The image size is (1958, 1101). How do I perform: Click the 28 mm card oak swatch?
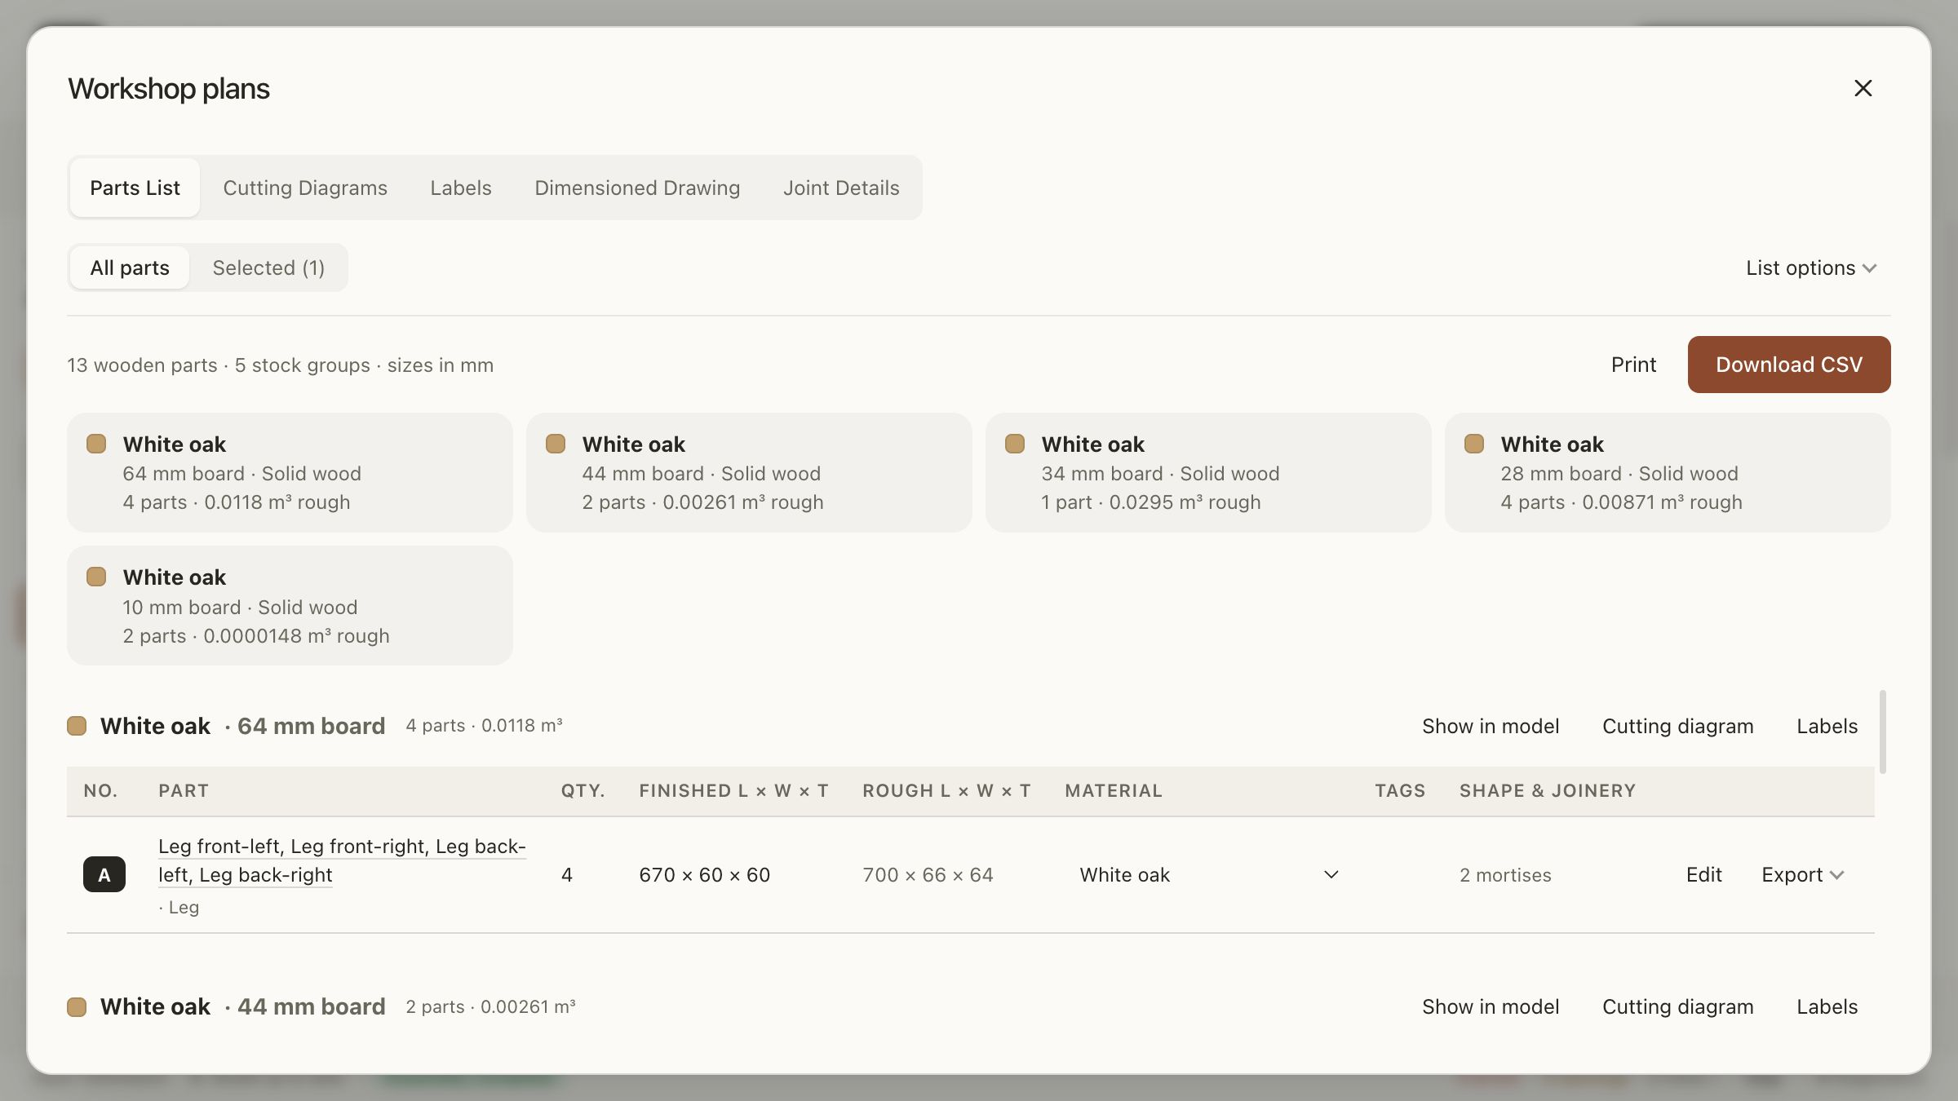pyautogui.click(x=1474, y=444)
